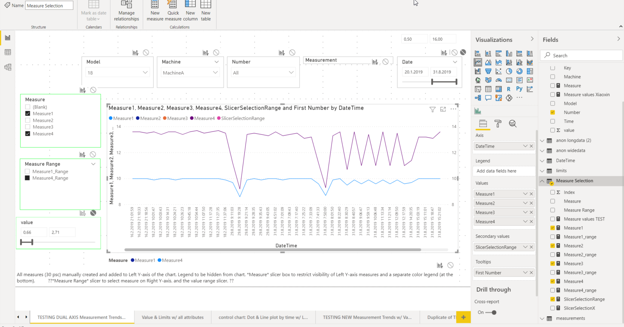Expand the limits table in Fields
Screen dimensions: 624x327
pyautogui.click(x=542, y=171)
